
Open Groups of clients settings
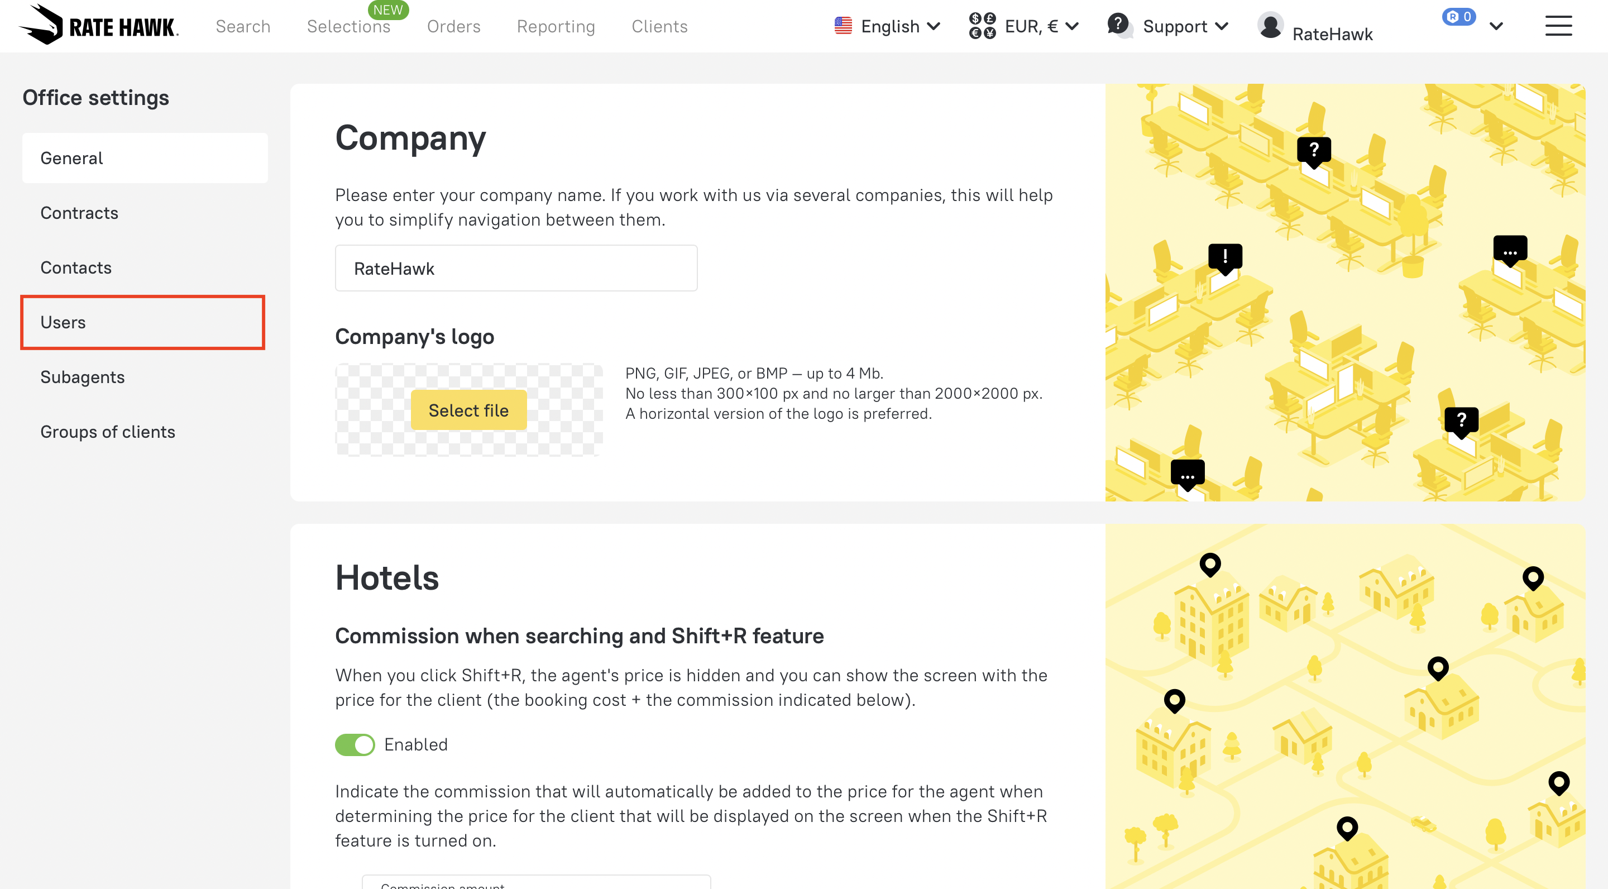[107, 432]
